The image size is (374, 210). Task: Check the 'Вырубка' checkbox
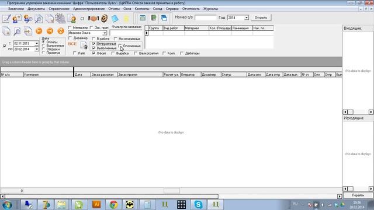[x=113, y=53]
